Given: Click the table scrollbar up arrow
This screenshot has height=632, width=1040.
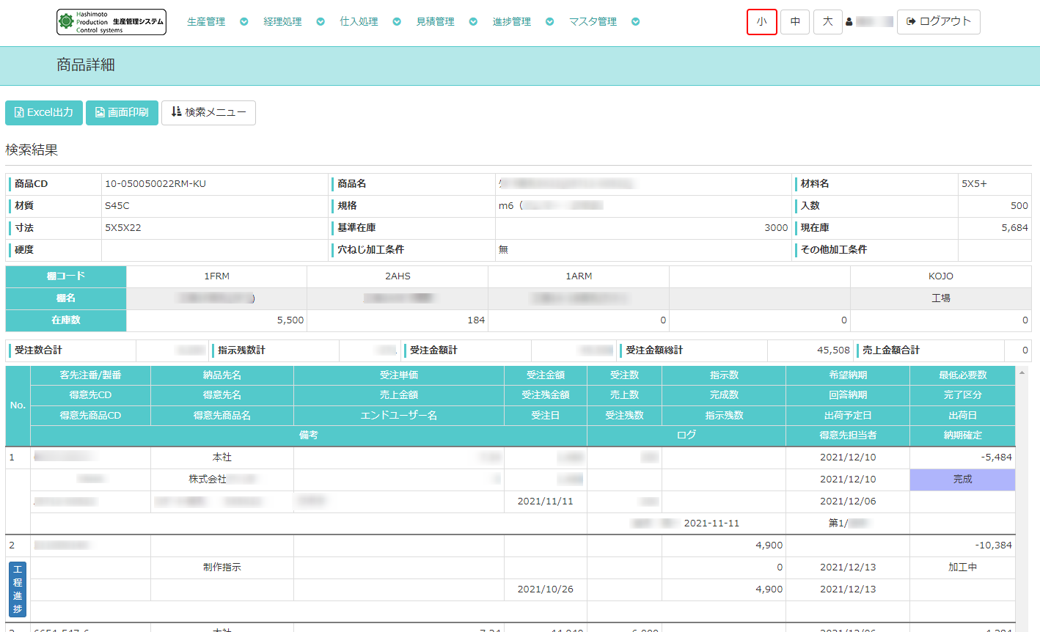Looking at the screenshot, I should pyautogui.click(x=1022, y=373).
